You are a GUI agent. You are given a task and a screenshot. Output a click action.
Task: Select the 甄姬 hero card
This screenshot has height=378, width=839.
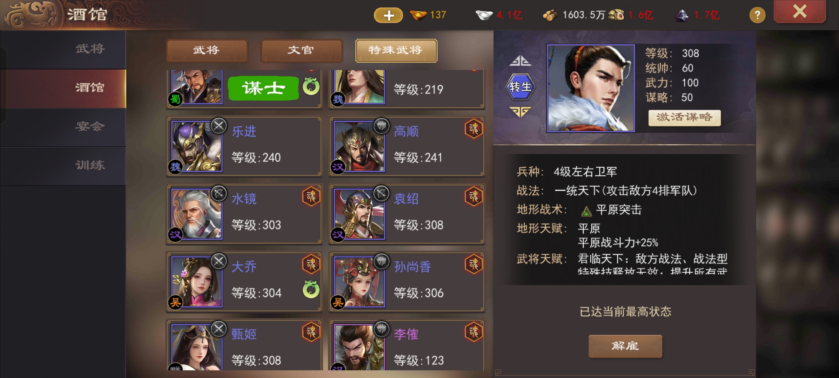pyautogui.click(x=244, y=345)
